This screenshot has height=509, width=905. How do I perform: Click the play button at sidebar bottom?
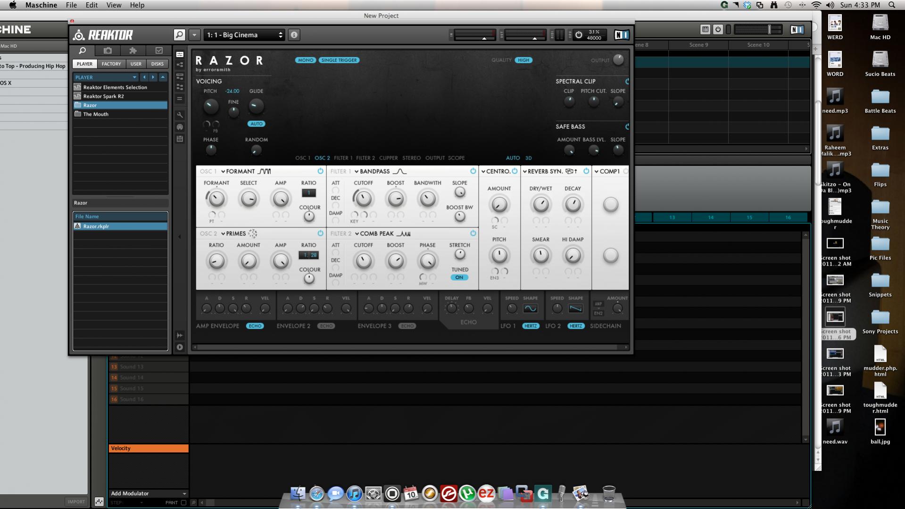[180, 347]
